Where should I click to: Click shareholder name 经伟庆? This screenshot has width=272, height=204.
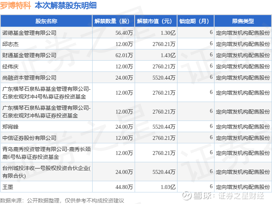[10, 66]
